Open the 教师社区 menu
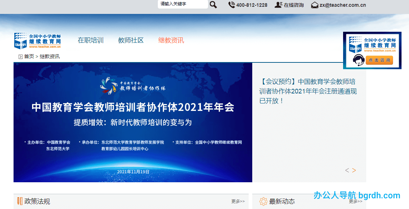Image resolution: width=409 pixels, height=209 pixels. pos(131,40)
